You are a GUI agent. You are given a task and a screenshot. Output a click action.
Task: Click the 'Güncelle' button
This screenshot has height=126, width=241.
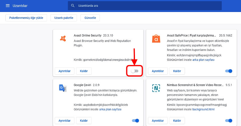90,18
